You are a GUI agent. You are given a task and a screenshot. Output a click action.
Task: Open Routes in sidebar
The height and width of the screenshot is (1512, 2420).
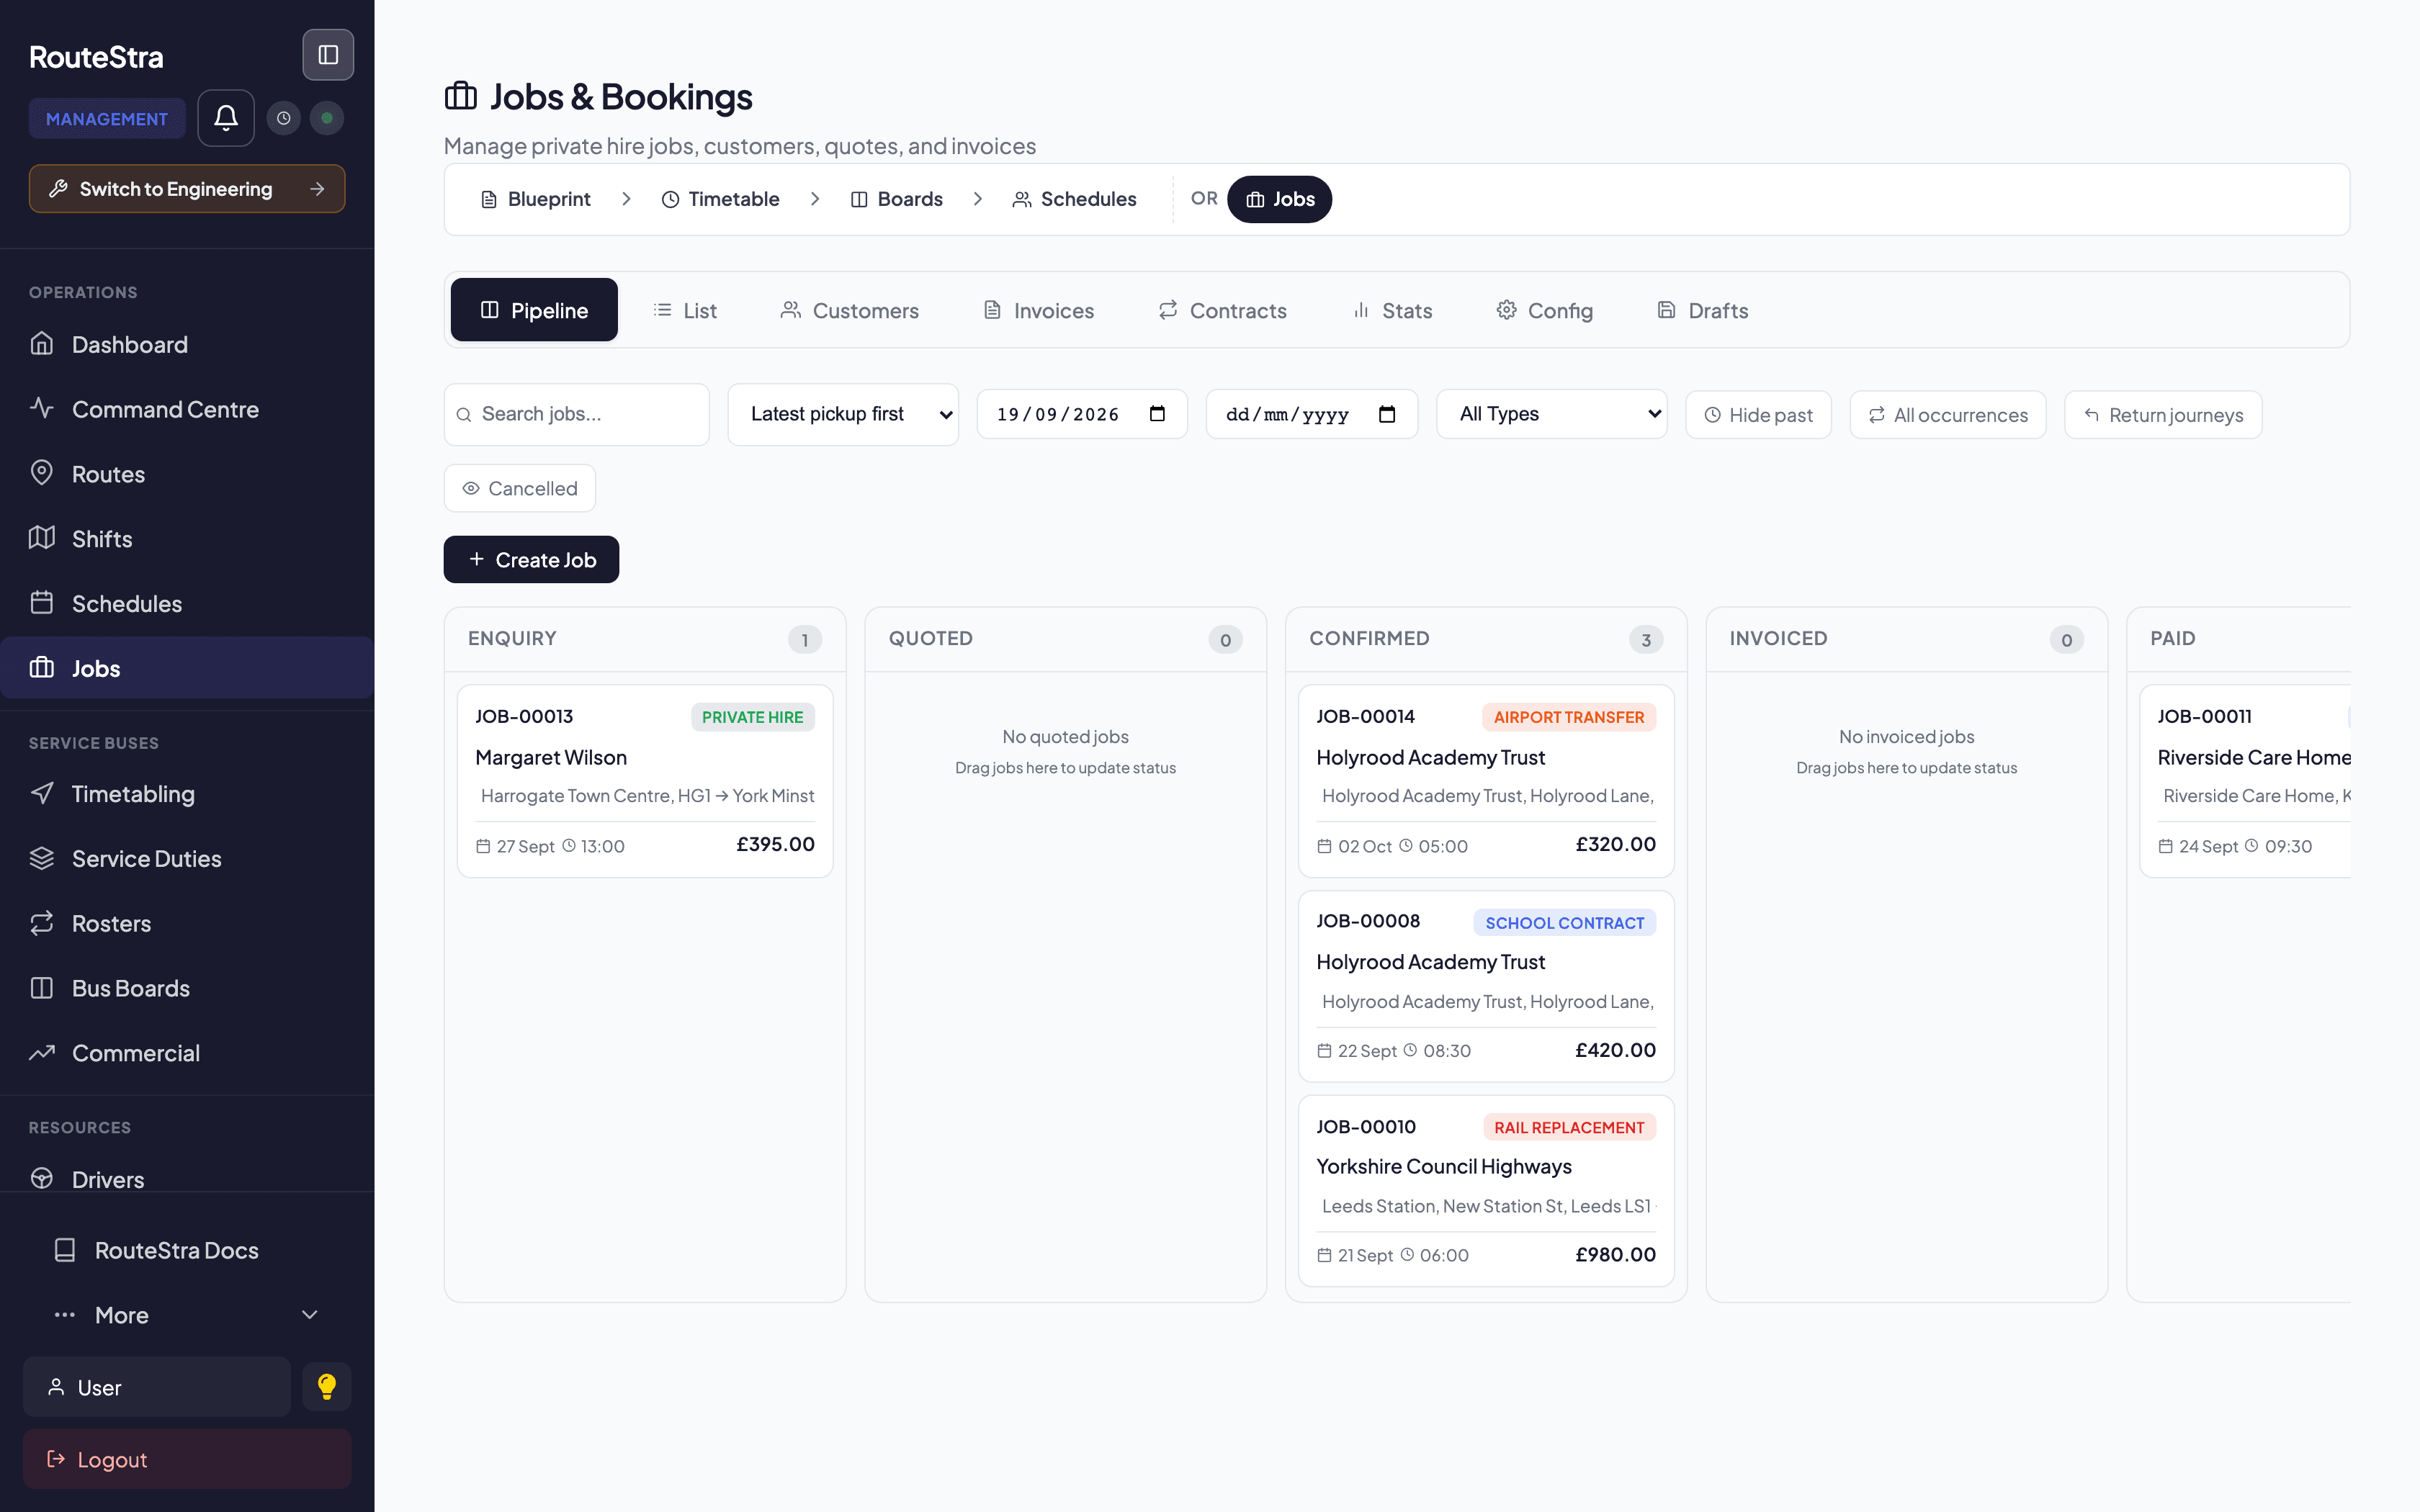(187, 474)
